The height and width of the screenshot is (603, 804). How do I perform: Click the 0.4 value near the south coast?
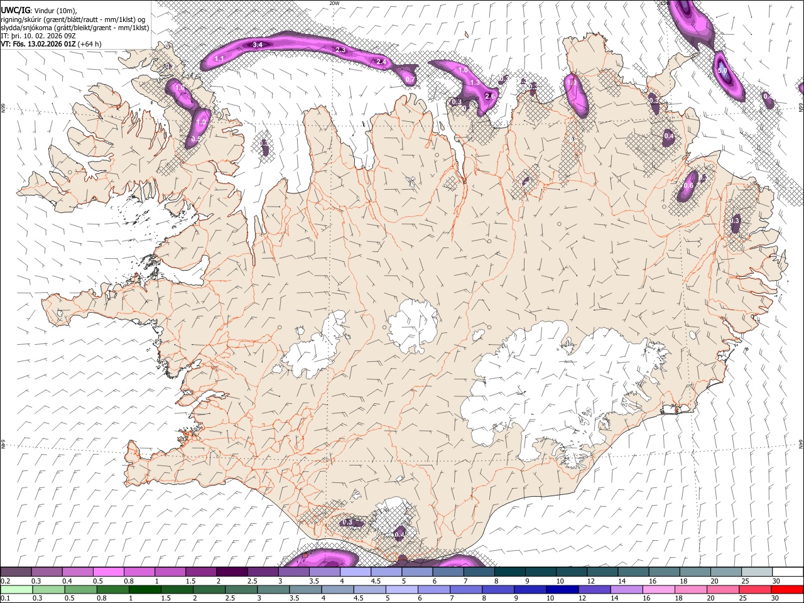(399, 535)
